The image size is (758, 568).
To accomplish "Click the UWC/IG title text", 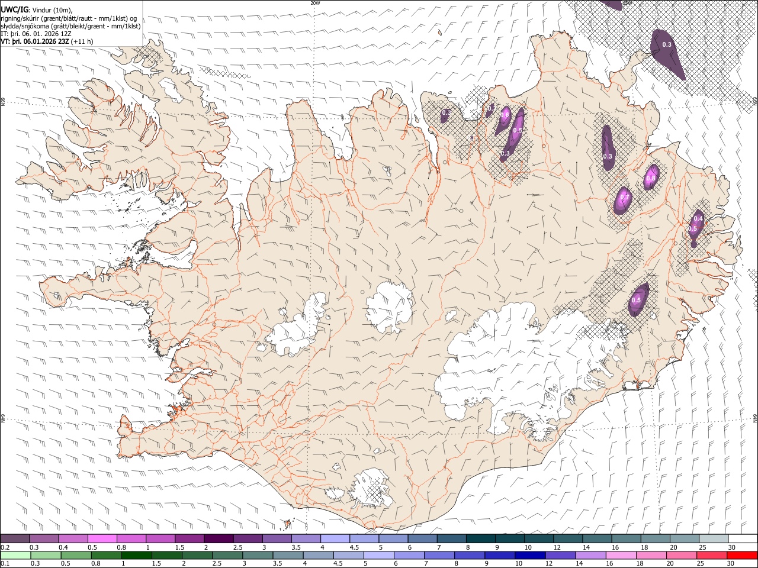I will [14, 9].
